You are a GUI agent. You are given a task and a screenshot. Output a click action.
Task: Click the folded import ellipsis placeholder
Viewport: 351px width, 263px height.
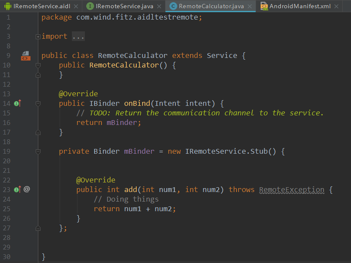coord(78,36)
